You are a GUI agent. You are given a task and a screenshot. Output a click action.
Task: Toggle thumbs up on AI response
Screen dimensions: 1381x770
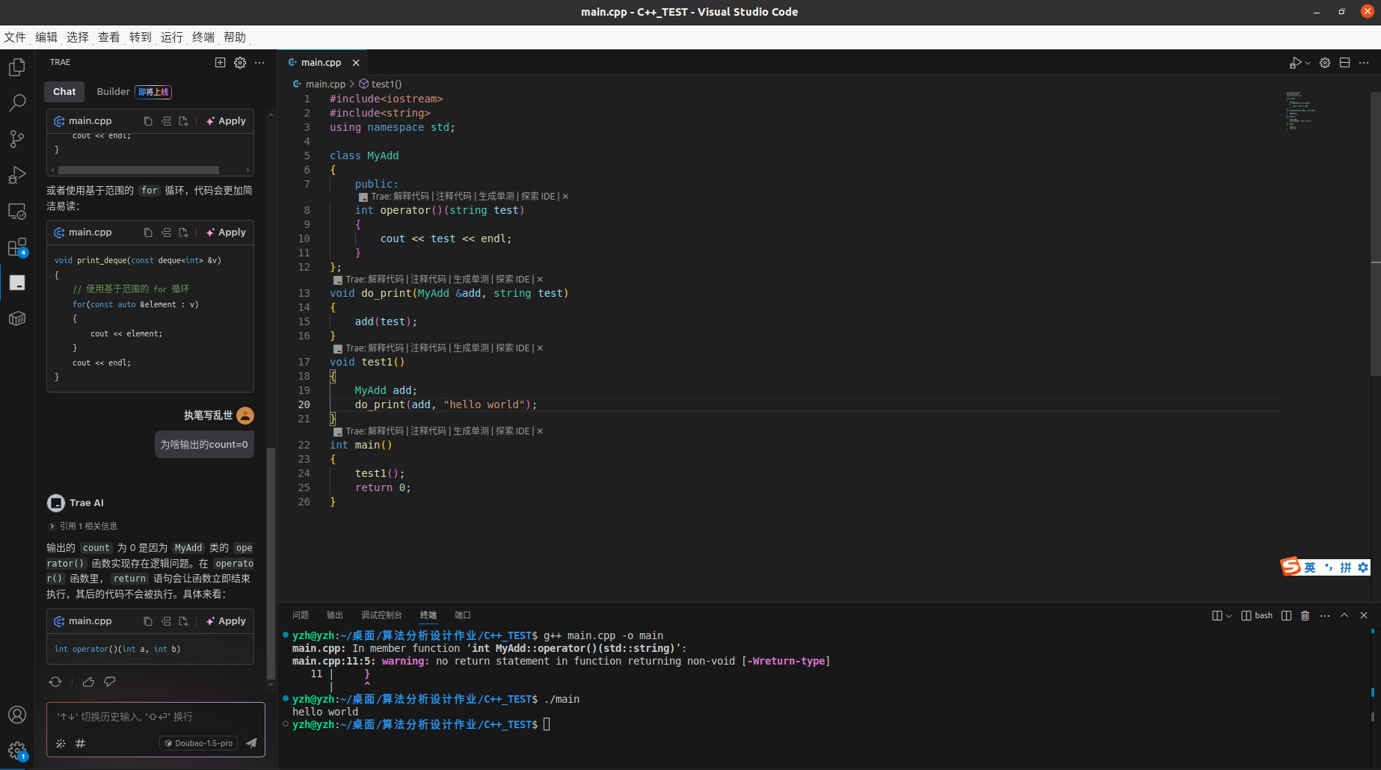[88, 682]
